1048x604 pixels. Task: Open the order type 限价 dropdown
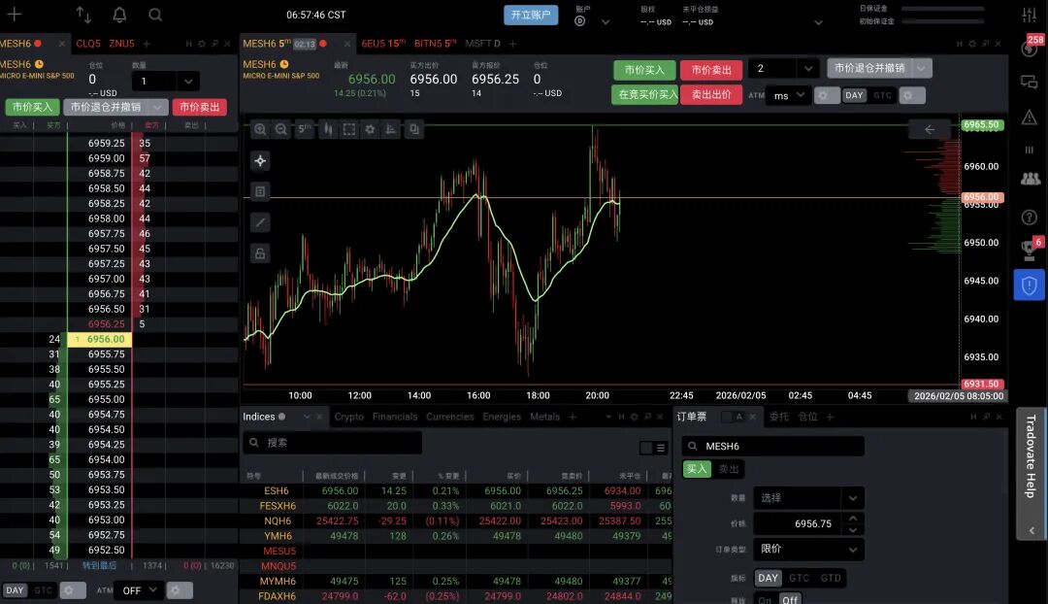click(x=808, y=549)
